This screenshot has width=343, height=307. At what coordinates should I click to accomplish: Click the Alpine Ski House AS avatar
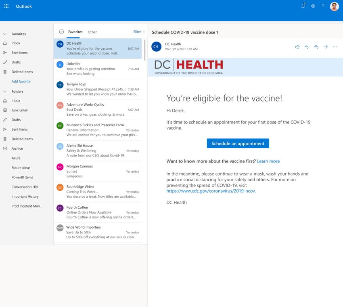60,146
